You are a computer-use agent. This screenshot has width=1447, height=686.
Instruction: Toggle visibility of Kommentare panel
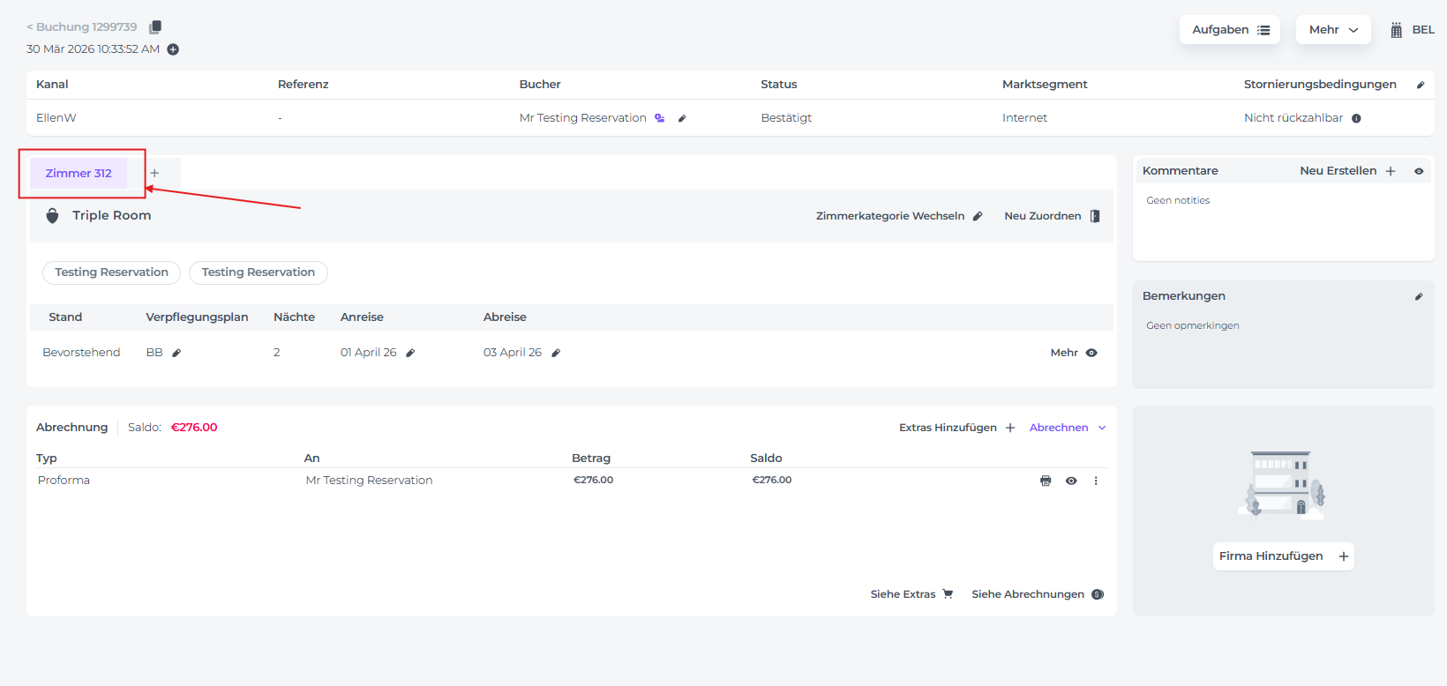coord(1419,171)
